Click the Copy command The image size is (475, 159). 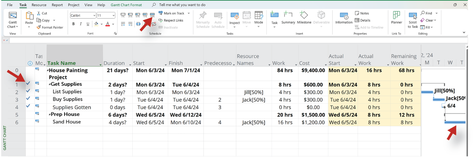point(43,20)
